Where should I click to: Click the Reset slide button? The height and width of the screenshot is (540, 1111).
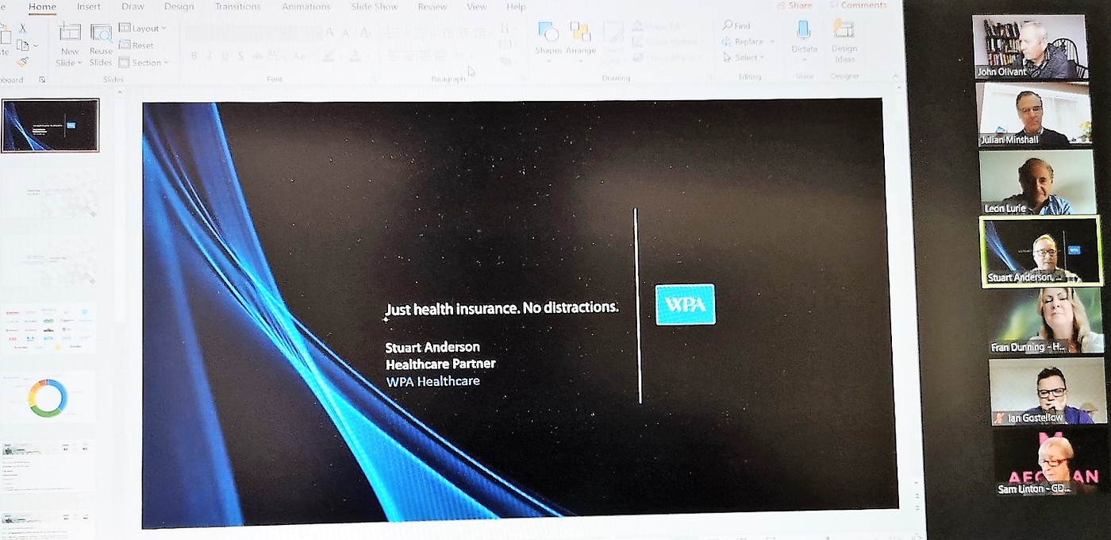pyautogui.click(x=136, y=45)
